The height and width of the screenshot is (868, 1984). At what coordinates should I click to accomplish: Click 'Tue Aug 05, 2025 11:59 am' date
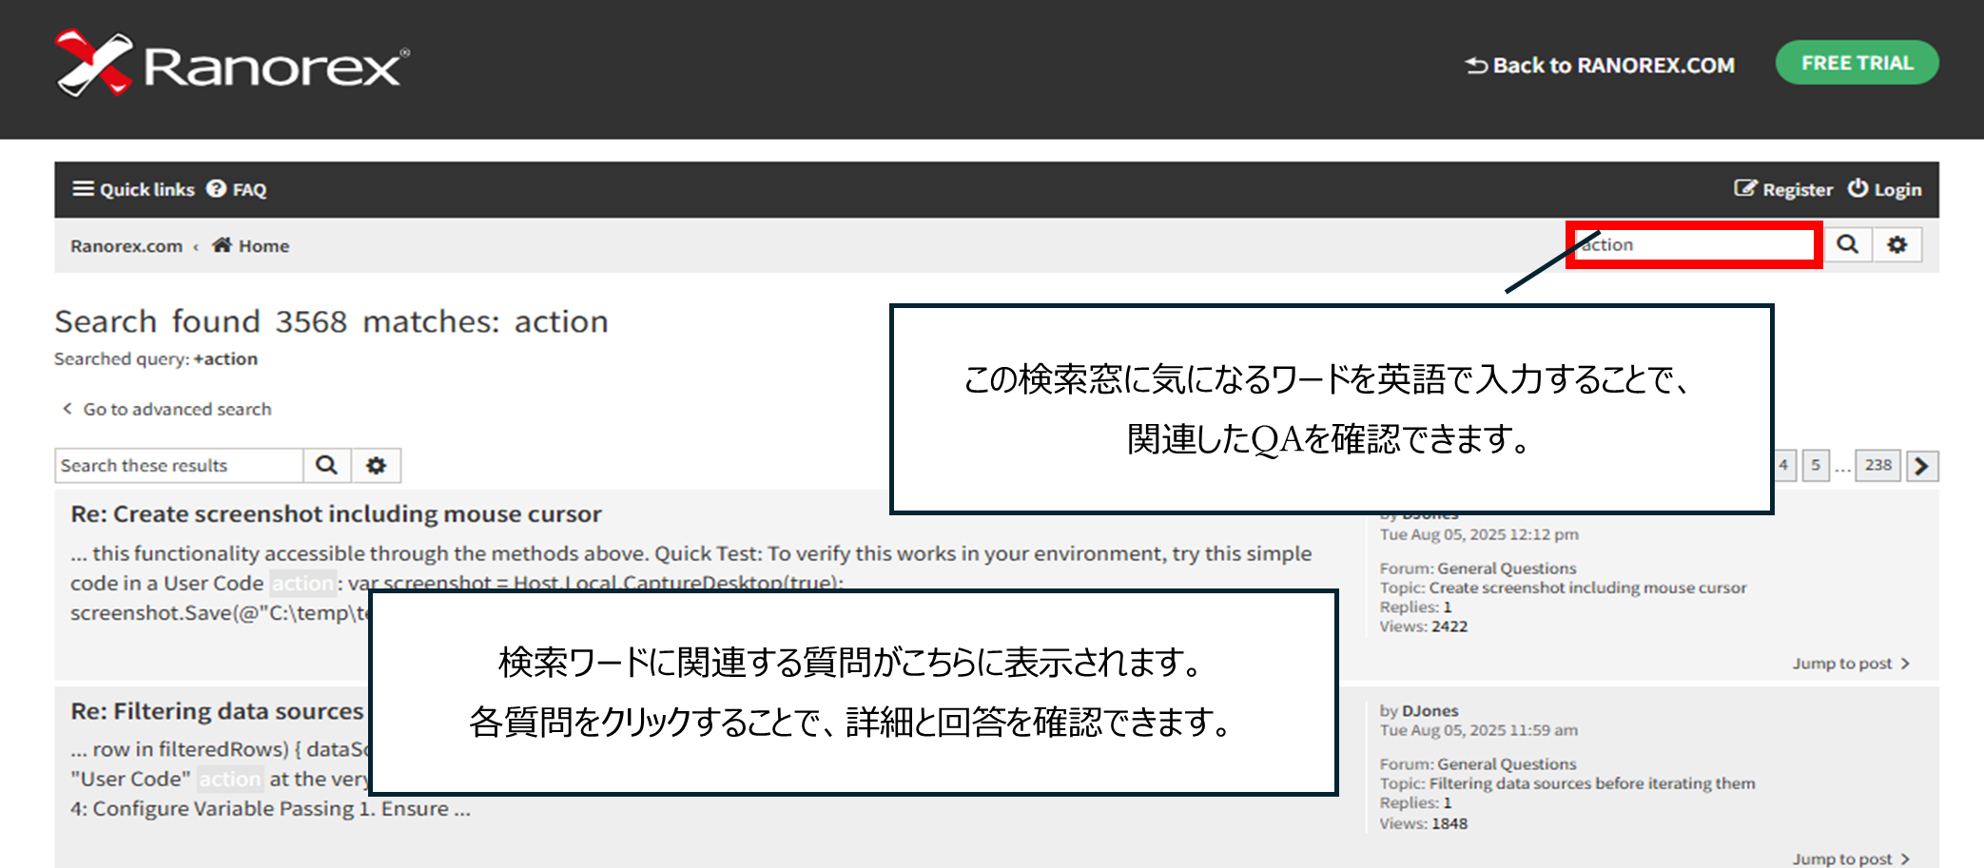tap(1479, 730)
